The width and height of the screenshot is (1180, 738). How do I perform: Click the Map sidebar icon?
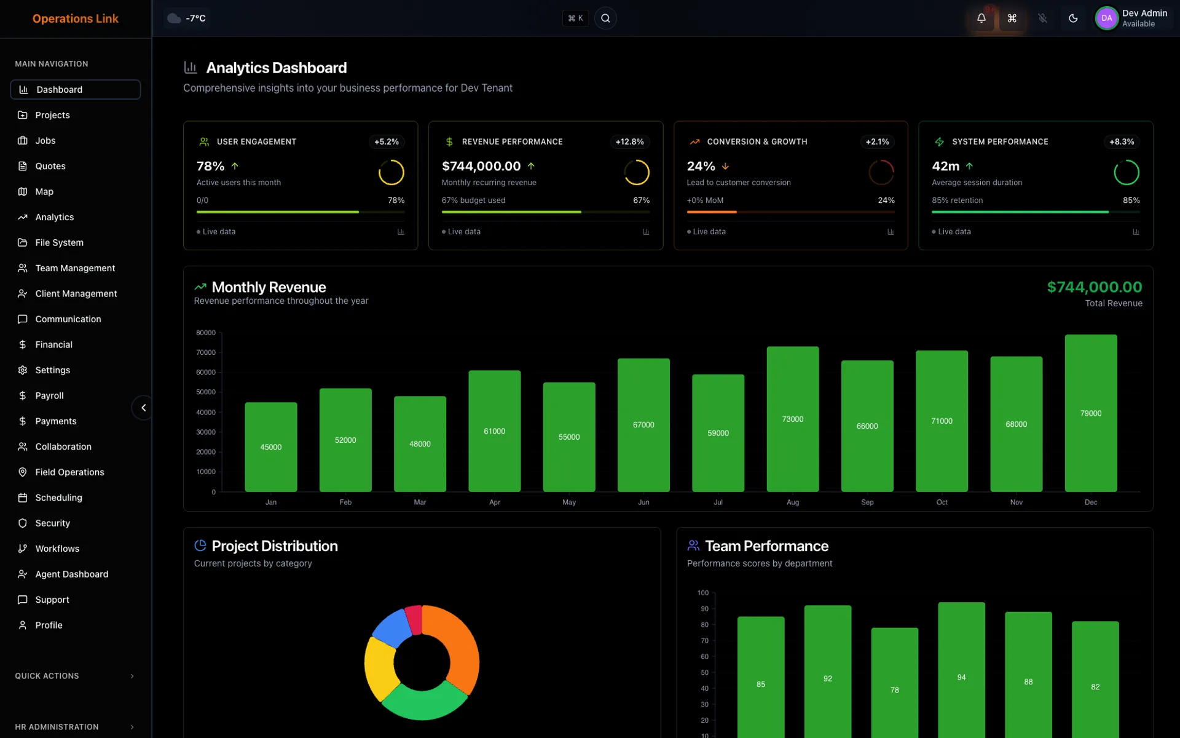click(x=23, y=191)
